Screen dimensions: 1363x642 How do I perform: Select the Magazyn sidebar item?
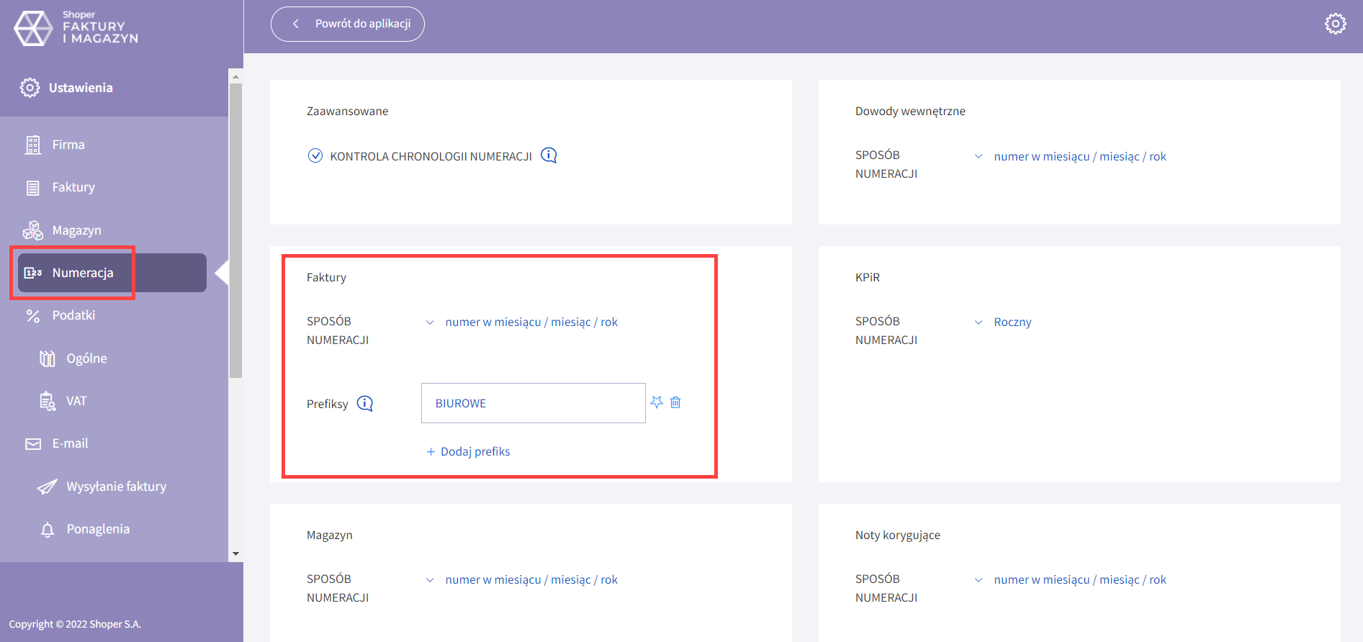pos(76,230)
